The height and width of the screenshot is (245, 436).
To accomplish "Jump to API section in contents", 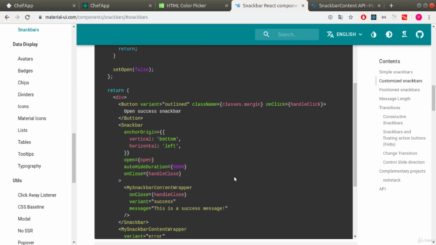I will click(x=382, y=189).
